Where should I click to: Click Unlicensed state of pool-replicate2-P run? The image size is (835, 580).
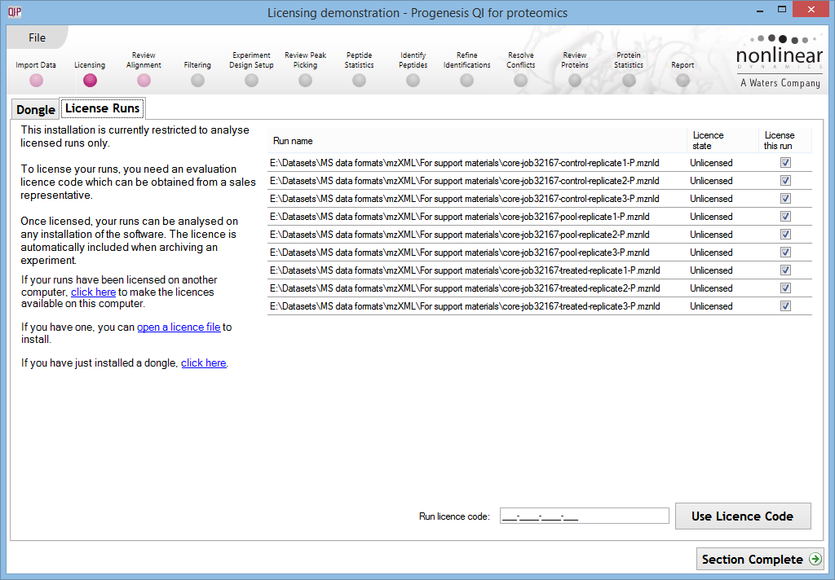(x=711, y=235)
